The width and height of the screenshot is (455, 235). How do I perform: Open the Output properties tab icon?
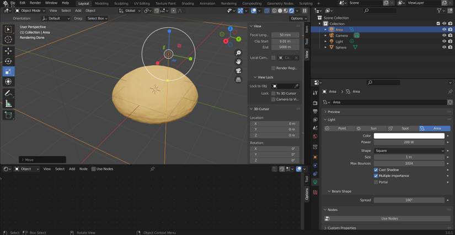(315, 111)
